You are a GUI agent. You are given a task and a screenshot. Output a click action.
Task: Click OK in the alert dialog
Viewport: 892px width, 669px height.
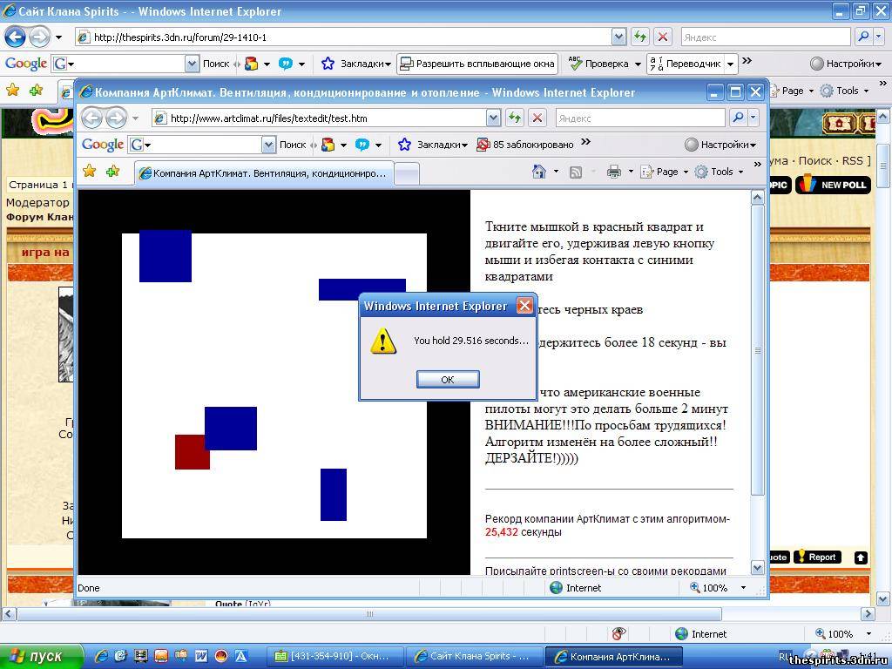pos(448,380)
